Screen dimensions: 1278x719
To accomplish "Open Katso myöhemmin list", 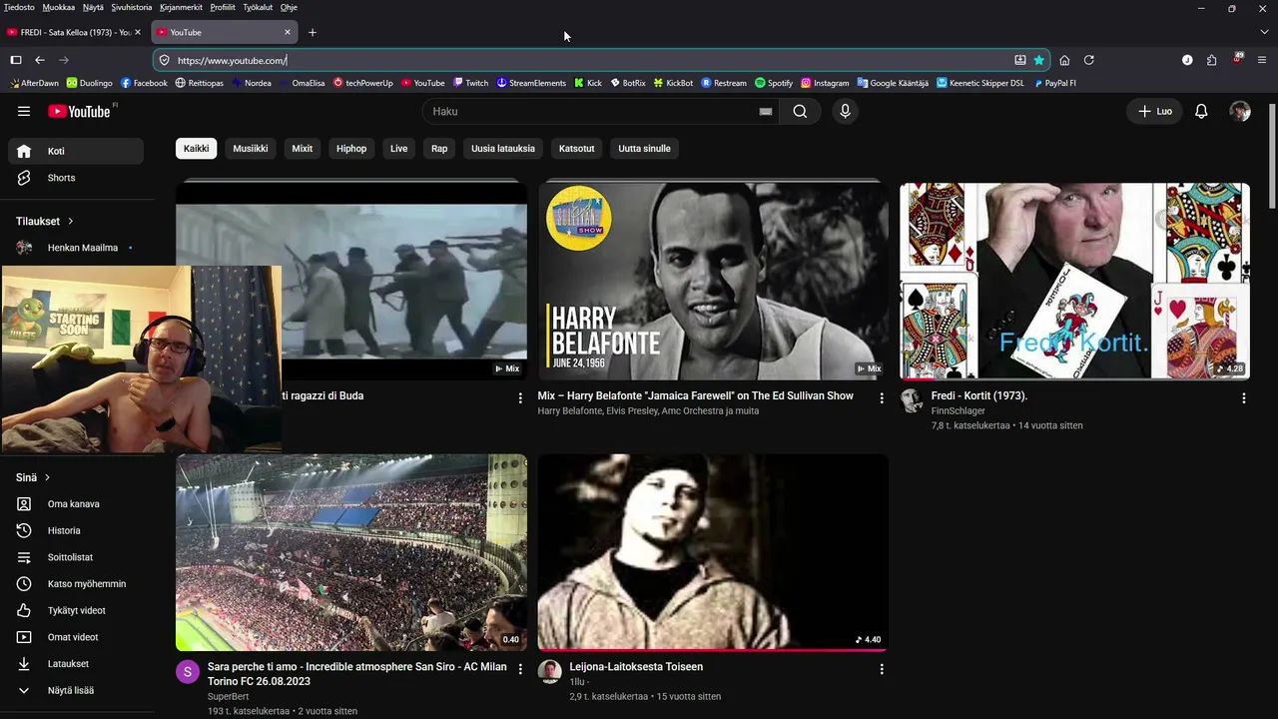I will (76, 584).
